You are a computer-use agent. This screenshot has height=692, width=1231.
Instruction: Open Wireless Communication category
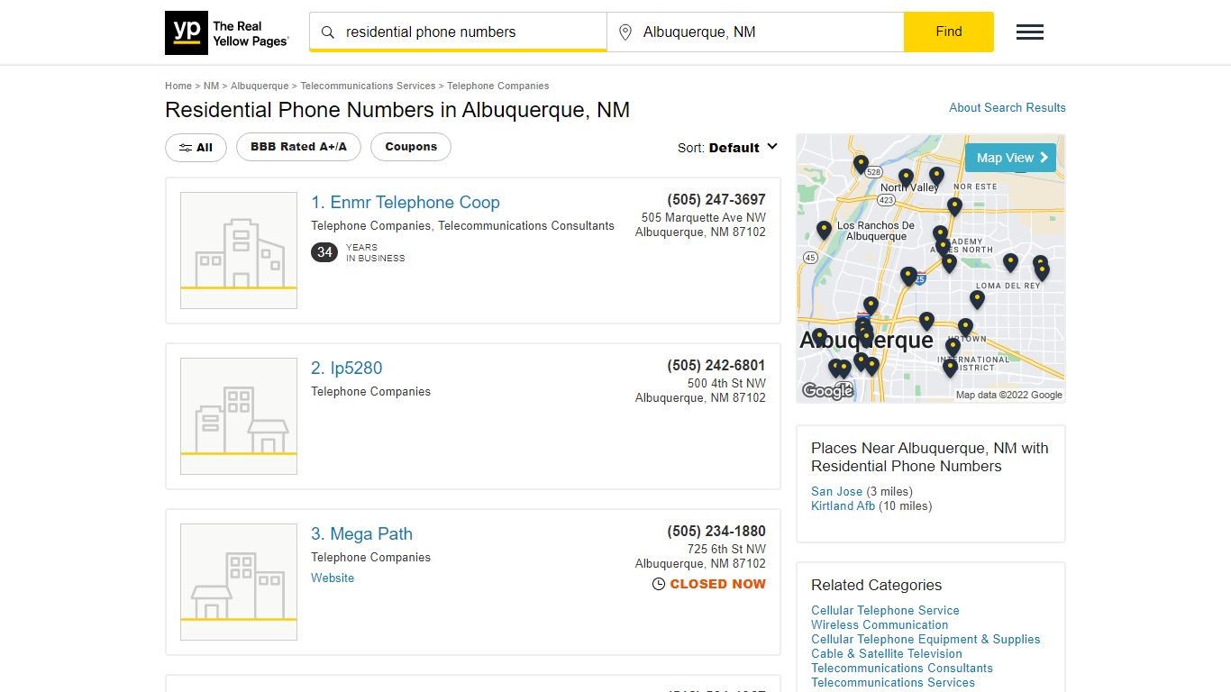click(880, 624)
